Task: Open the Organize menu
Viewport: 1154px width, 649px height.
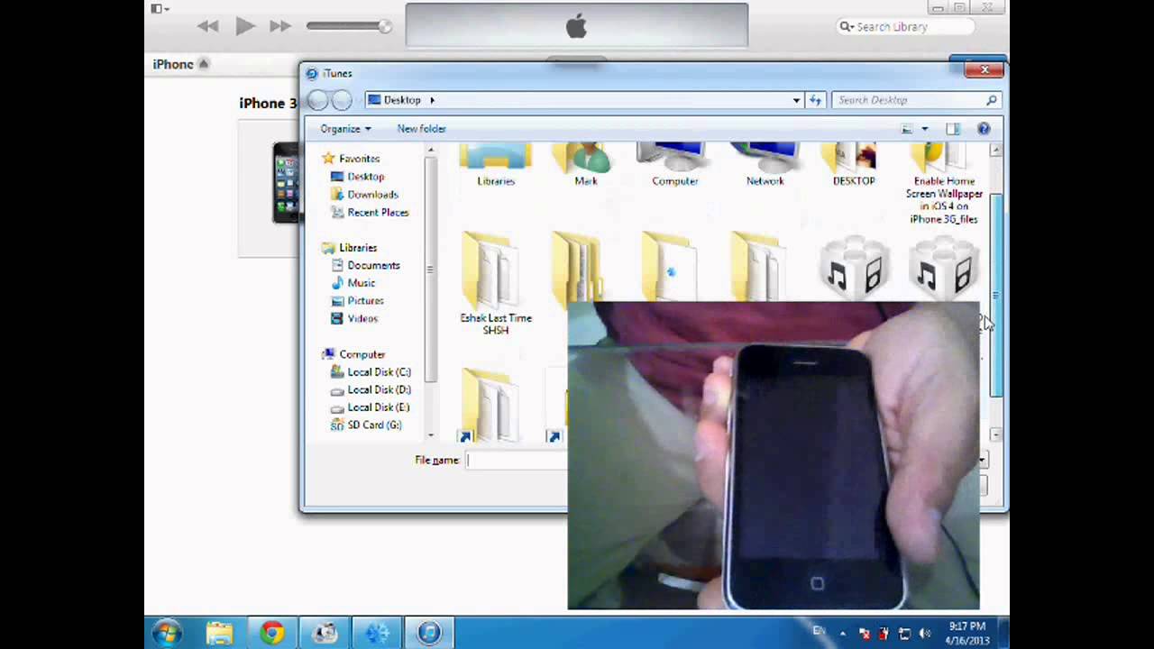Action: [x=345, y=129]
